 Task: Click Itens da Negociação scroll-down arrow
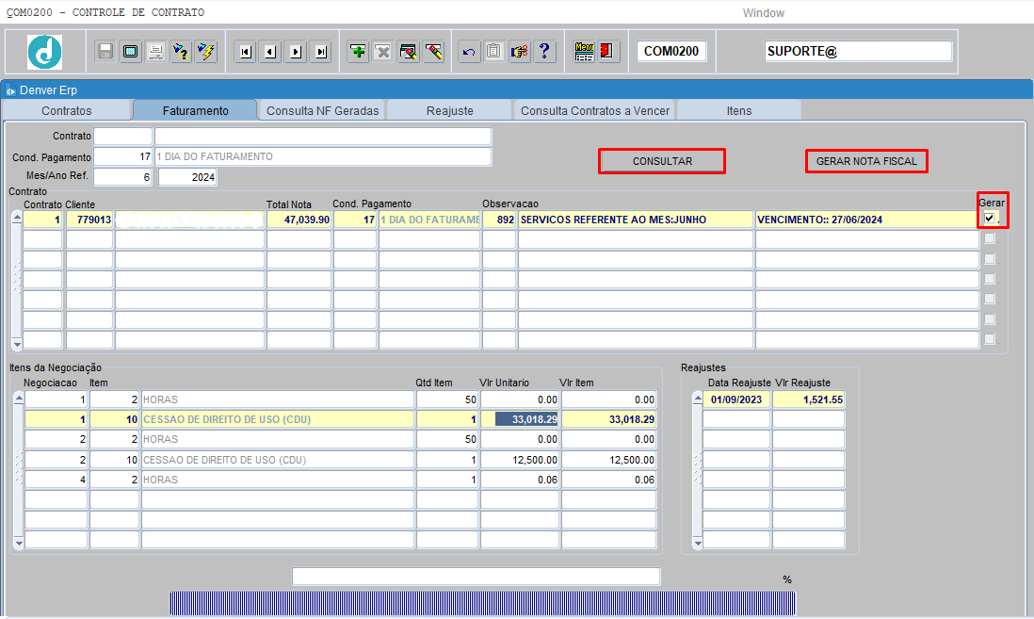19,543
